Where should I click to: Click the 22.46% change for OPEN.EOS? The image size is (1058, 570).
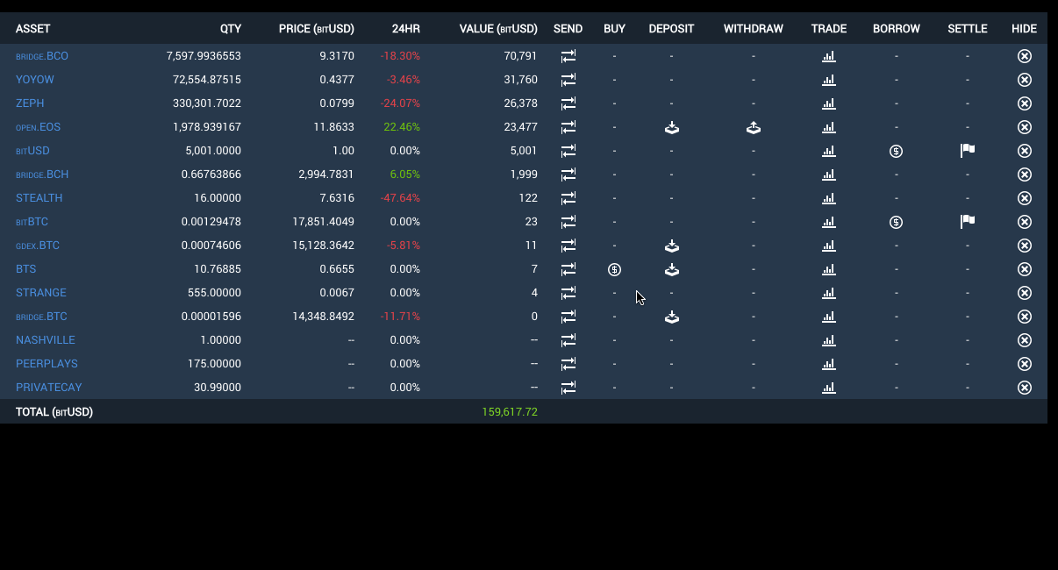[x=402, y=127]
